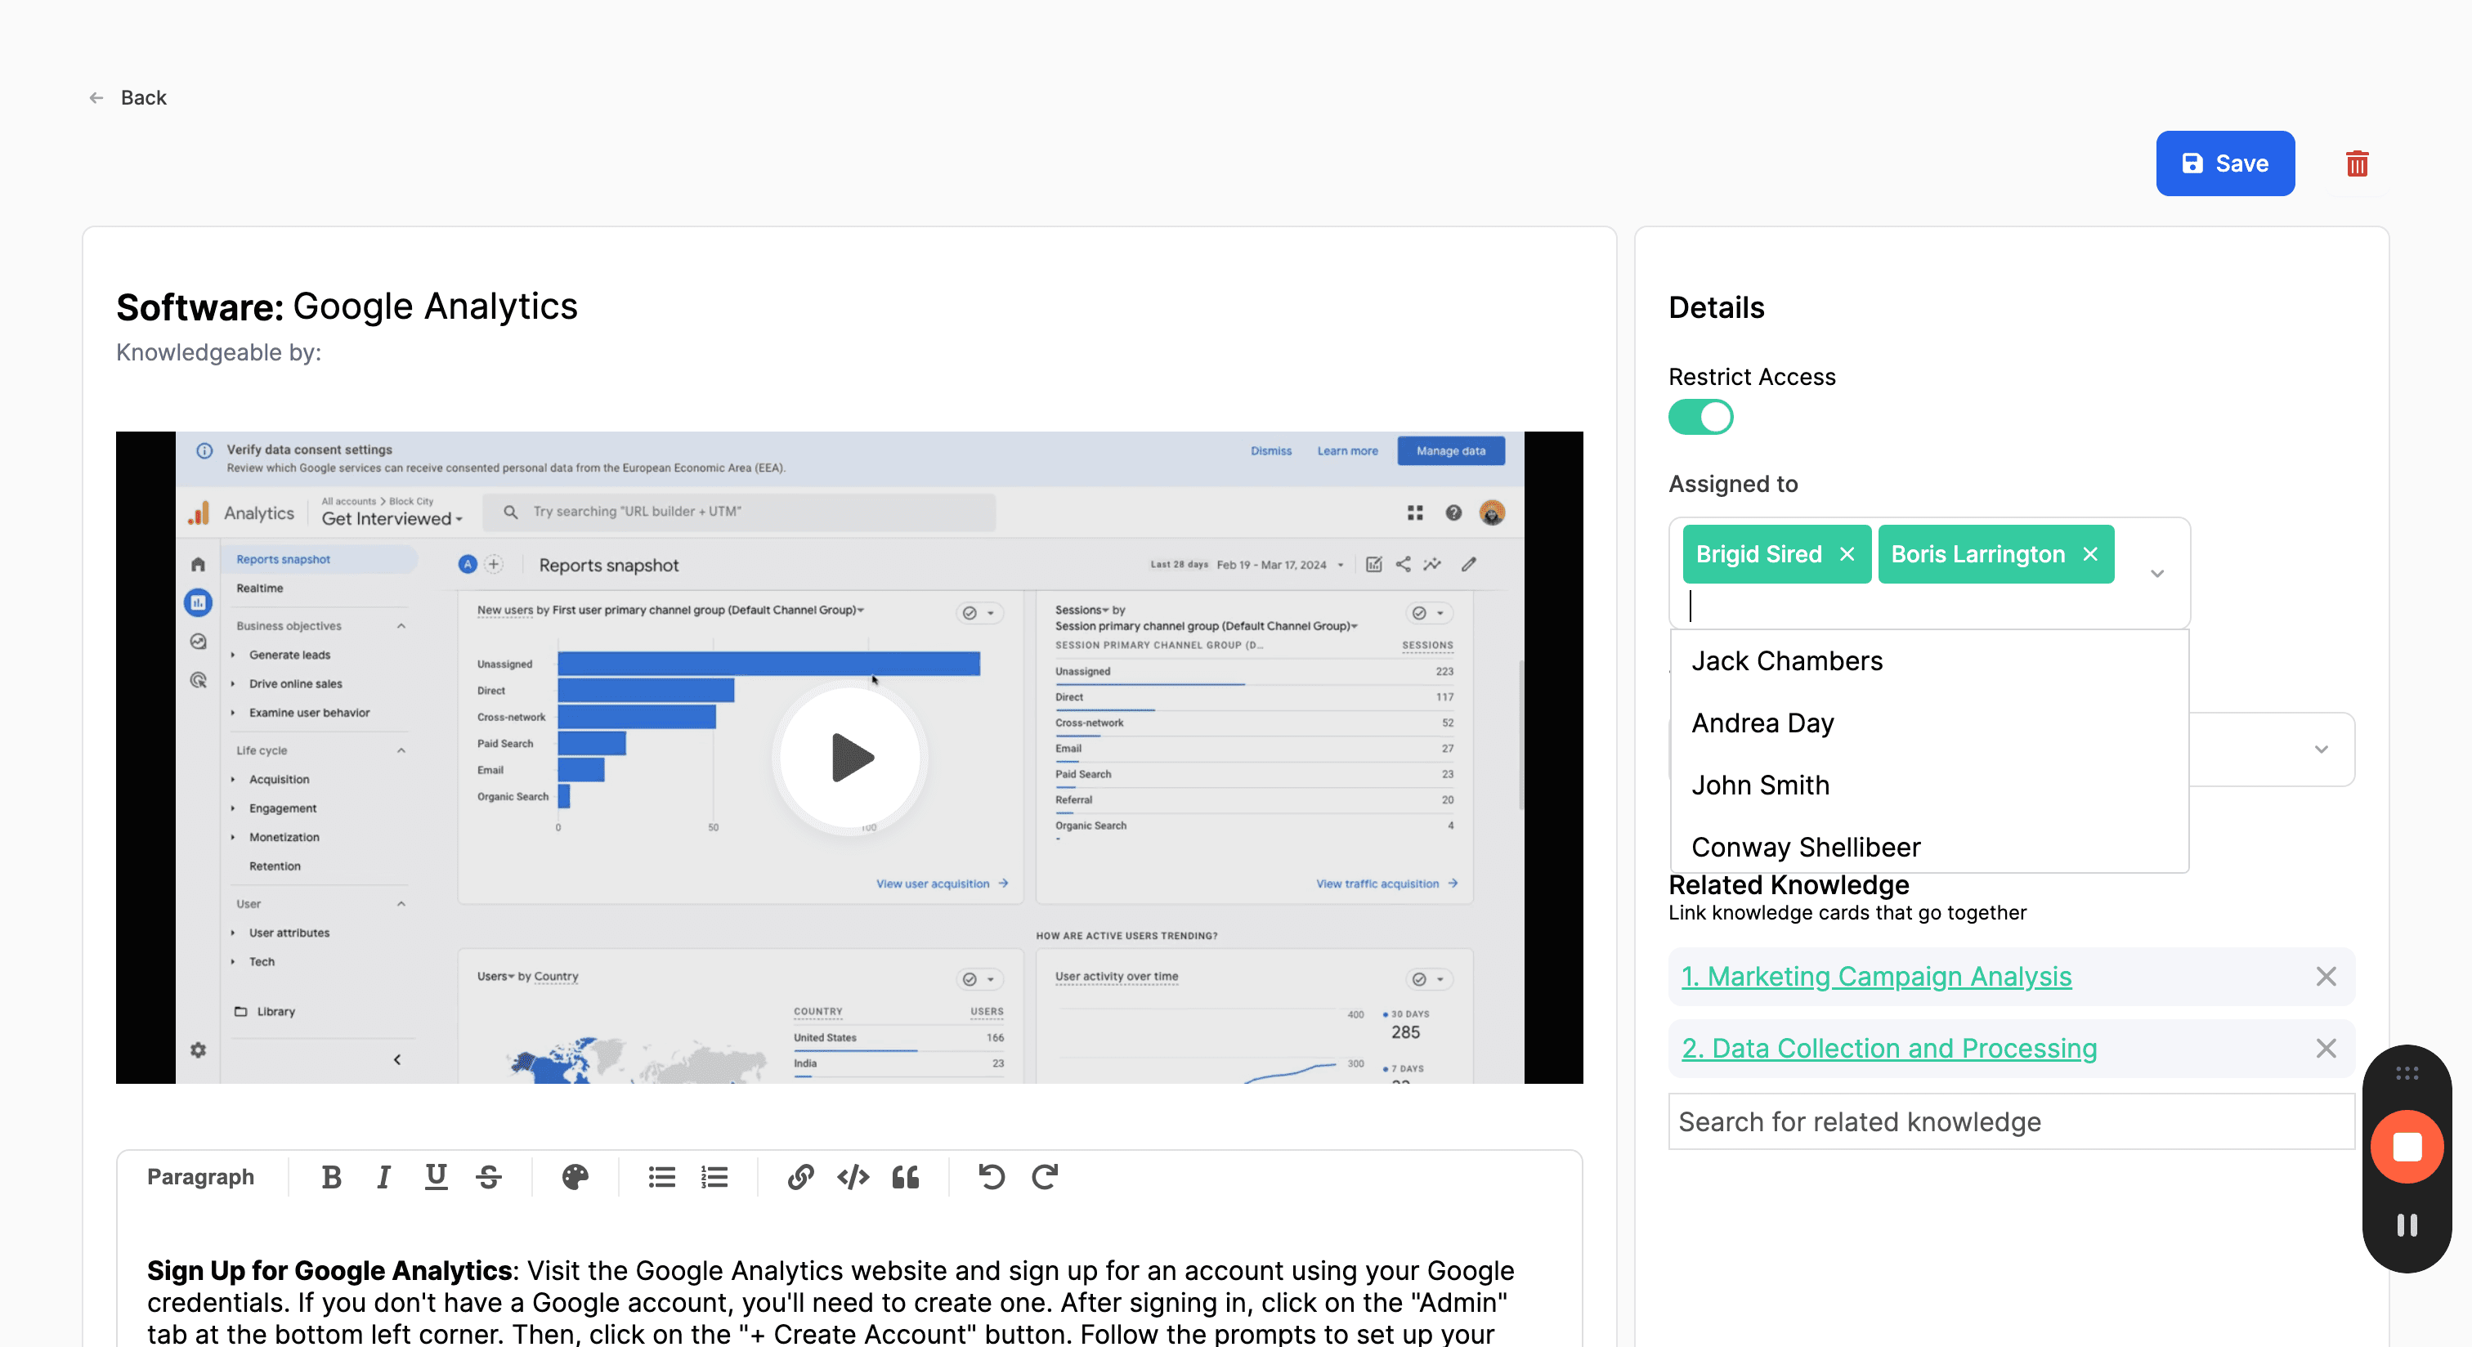Collapse the Life cycle section

(401, 751)
